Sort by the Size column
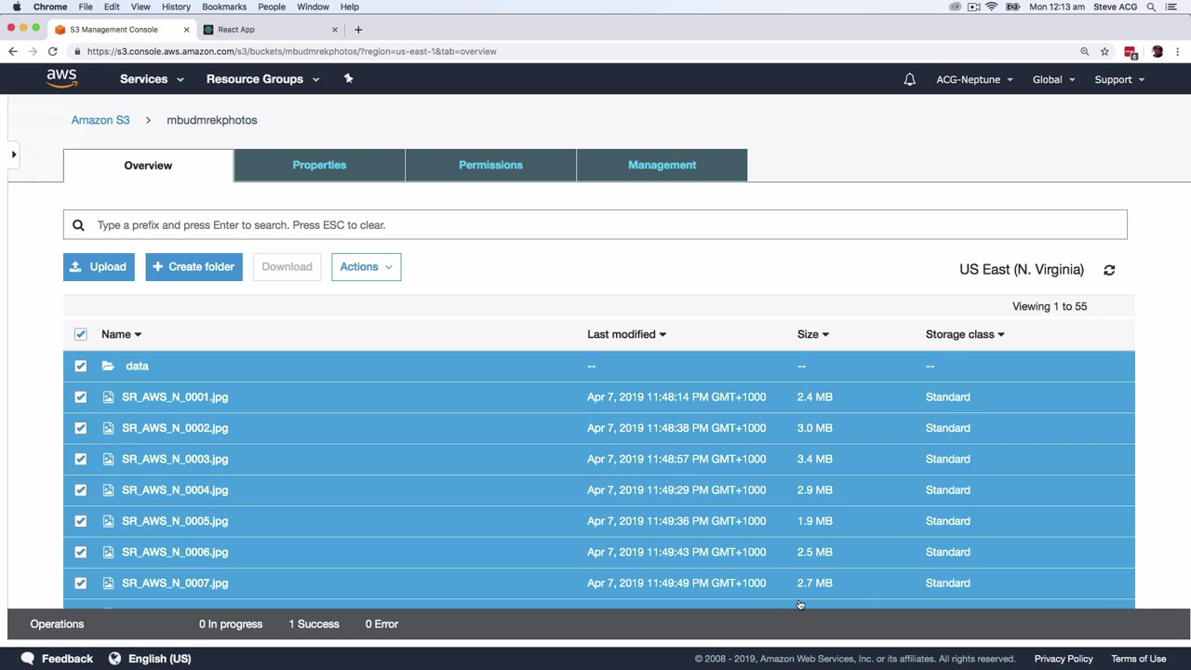The image size is (1191, 670). click(x=812, y=334)
